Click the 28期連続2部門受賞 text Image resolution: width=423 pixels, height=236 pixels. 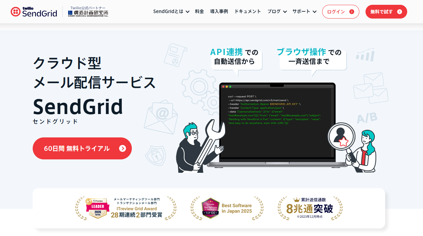point(137,215)
